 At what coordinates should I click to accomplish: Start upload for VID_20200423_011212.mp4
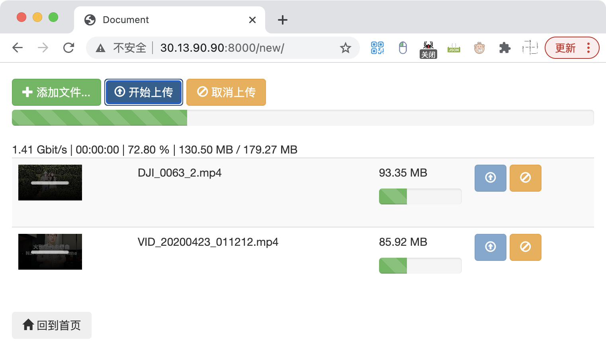(490, 247)
